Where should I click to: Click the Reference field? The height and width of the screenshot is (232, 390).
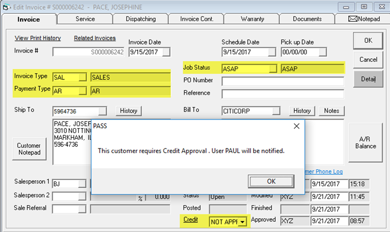pos(283,94)
